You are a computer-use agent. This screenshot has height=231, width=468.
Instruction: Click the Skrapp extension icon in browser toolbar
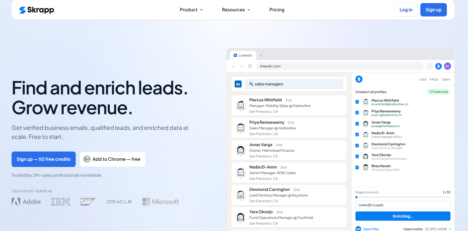click(x=438, y=66)
